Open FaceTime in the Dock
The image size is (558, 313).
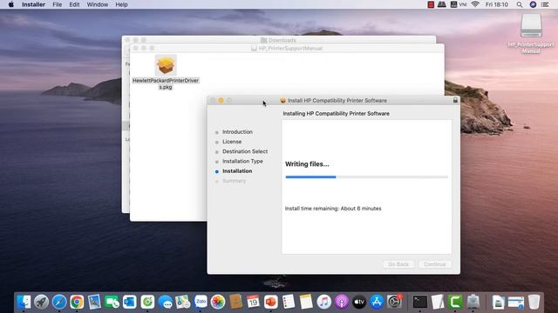(112, 302)
